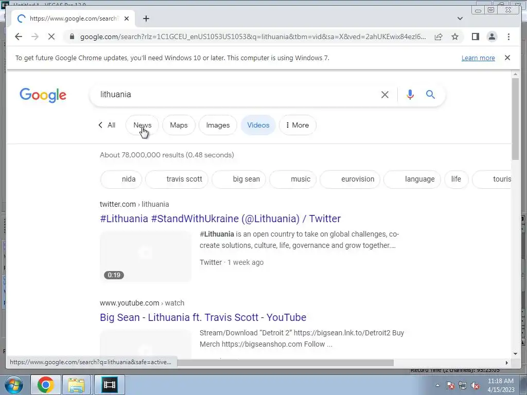Click the forward navigation arrow
This screenshot has height=395, width=527.
[x=35, y=37]
